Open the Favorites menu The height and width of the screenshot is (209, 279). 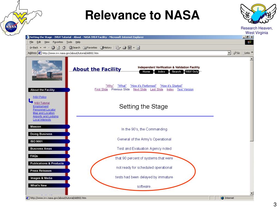point(58,42)
